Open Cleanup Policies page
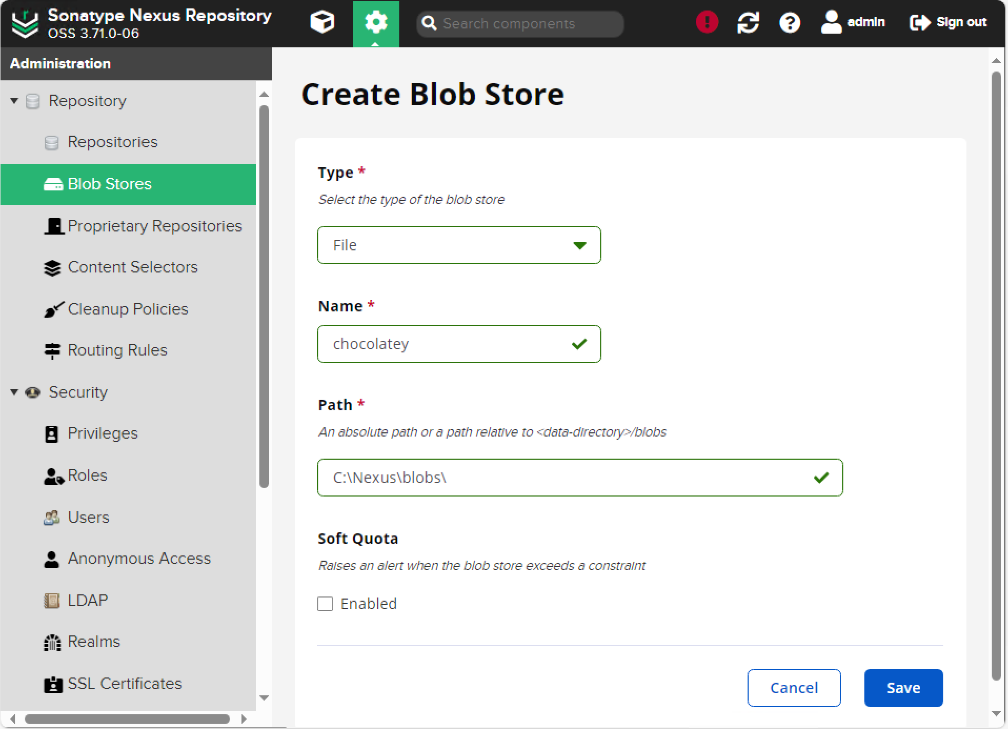The image size is (1008, 729). click(x=128, y=309)
